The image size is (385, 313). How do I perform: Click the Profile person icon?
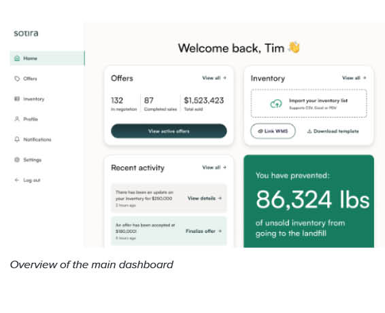tap(17, 119)
